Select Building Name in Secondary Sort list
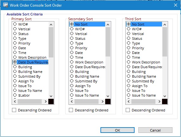 [85, 76]
